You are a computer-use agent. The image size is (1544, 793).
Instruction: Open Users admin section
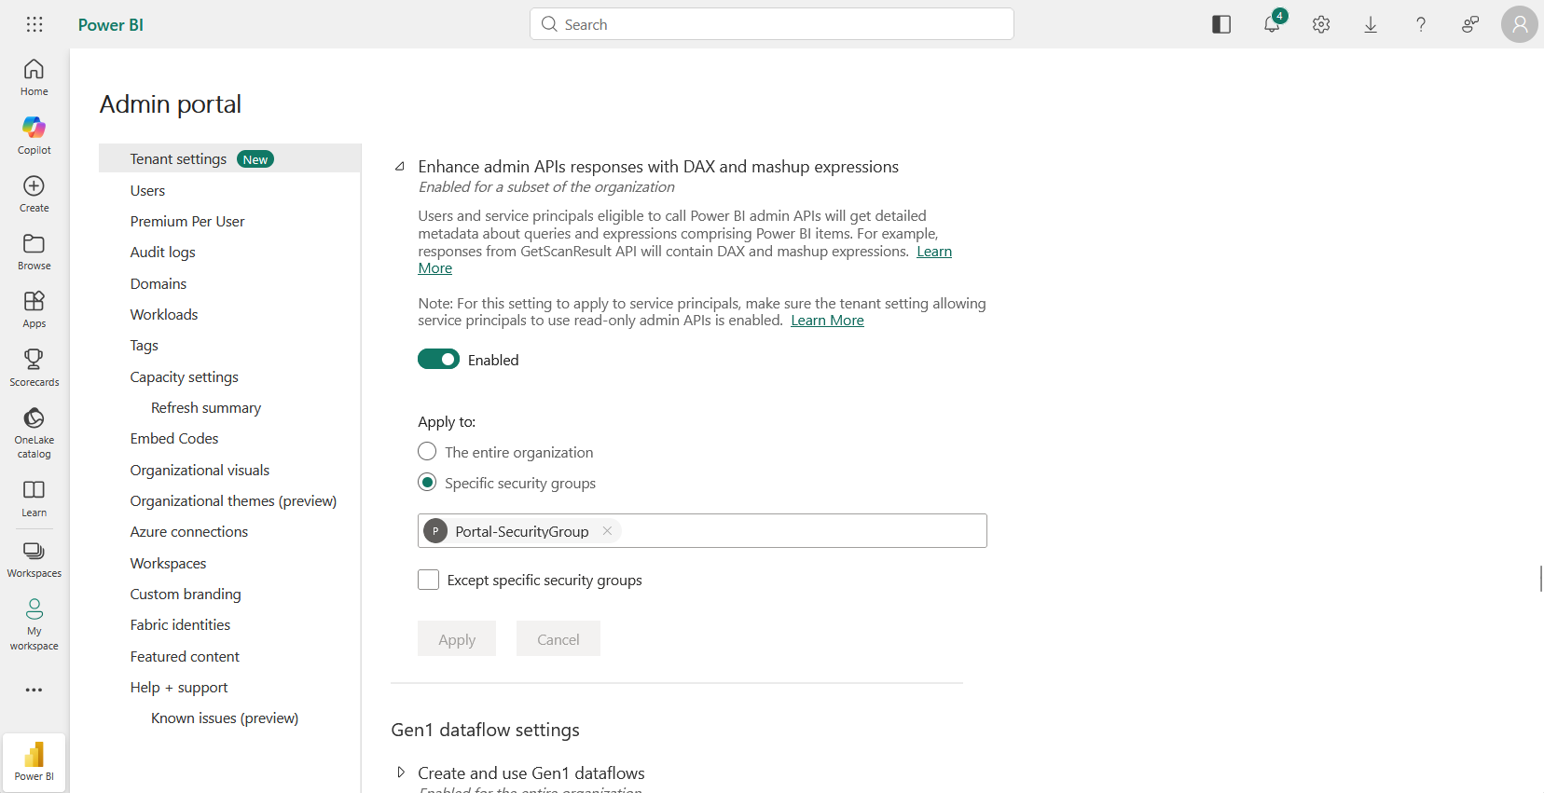(x=147, y=190)
